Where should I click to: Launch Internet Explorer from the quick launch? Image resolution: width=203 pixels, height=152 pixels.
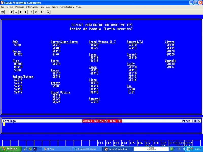[x=26, y=149]
